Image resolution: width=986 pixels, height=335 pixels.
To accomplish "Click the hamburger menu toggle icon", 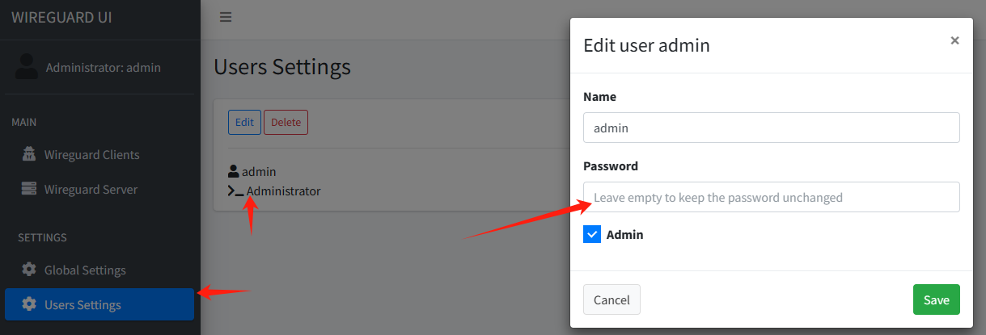I will (x=226, y=17).
